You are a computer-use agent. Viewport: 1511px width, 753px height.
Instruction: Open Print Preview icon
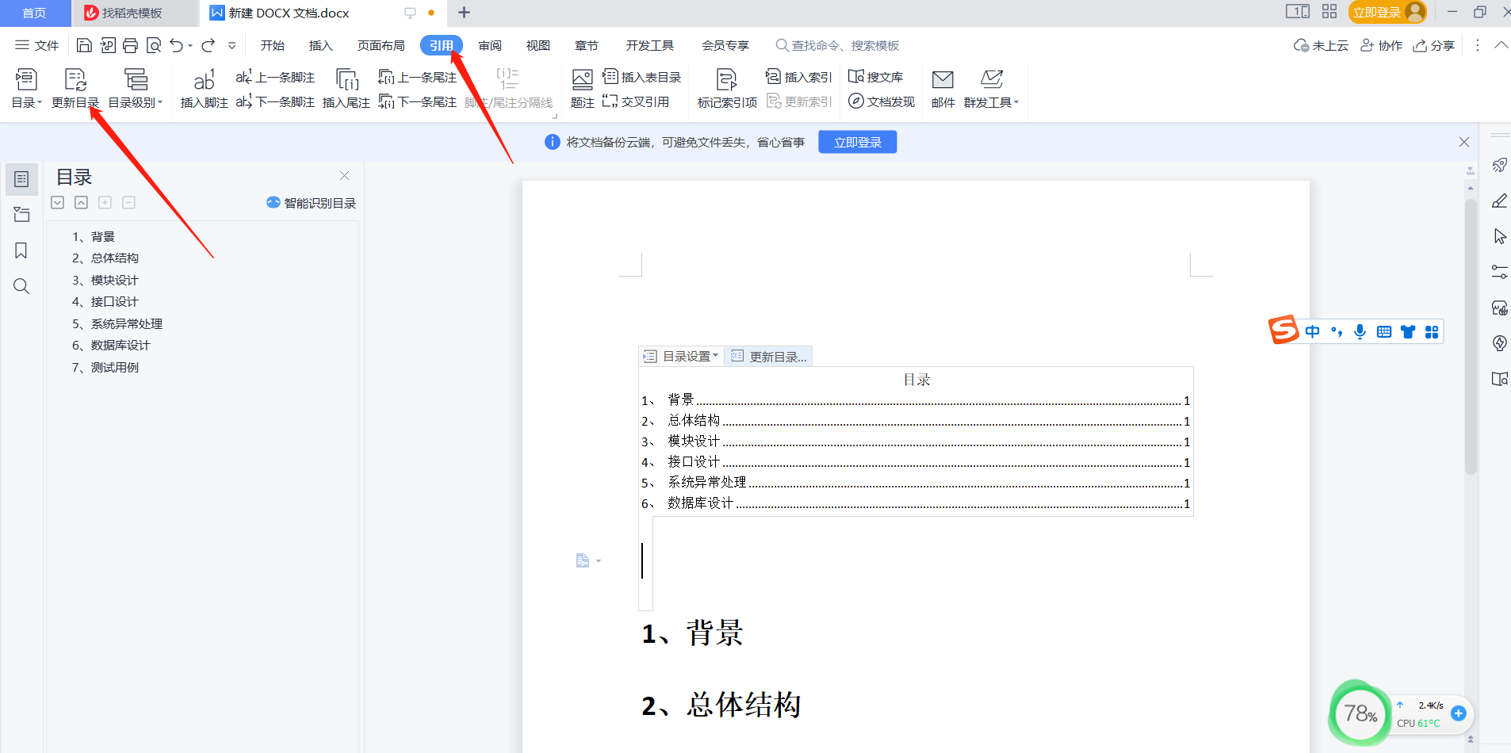(154, 45)
